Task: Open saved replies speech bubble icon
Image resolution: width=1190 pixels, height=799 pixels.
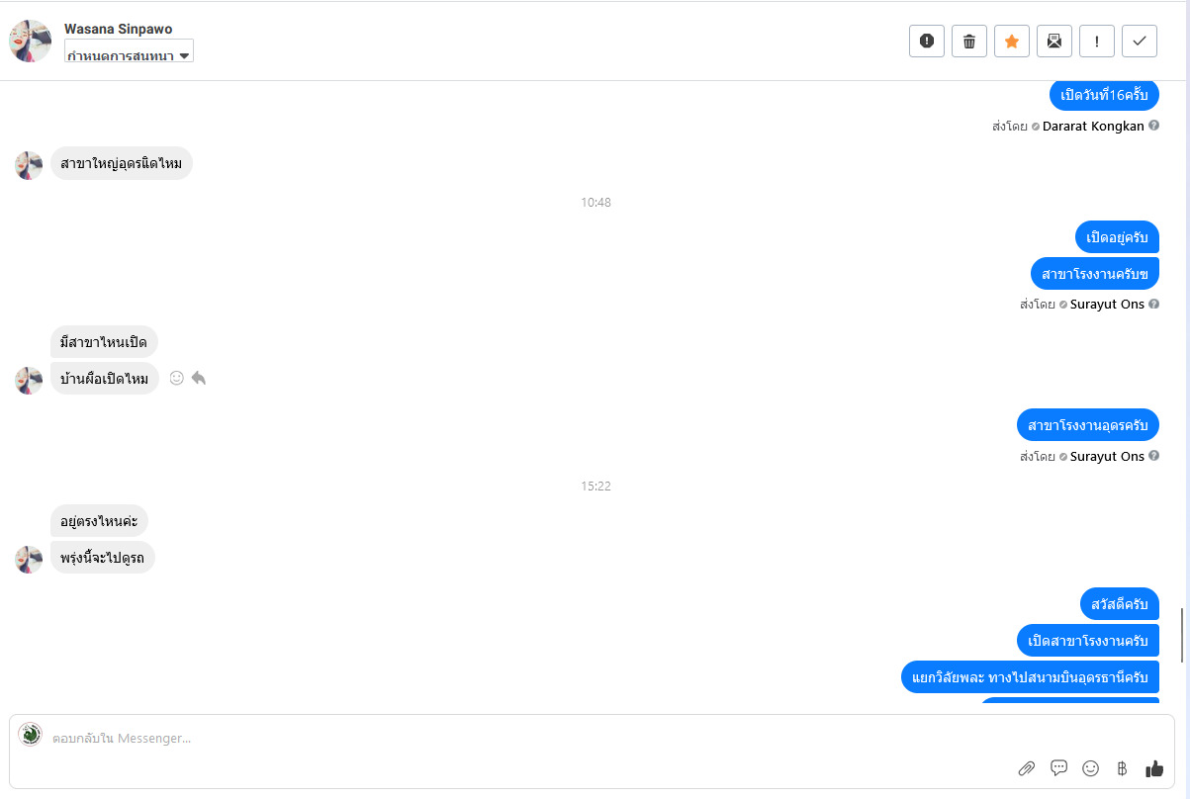Action: (x=1058, y=768)
